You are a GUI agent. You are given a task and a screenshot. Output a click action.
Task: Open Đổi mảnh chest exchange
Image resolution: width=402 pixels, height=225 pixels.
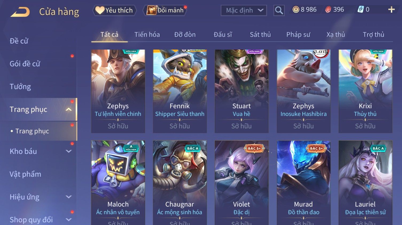pos(165,10)
